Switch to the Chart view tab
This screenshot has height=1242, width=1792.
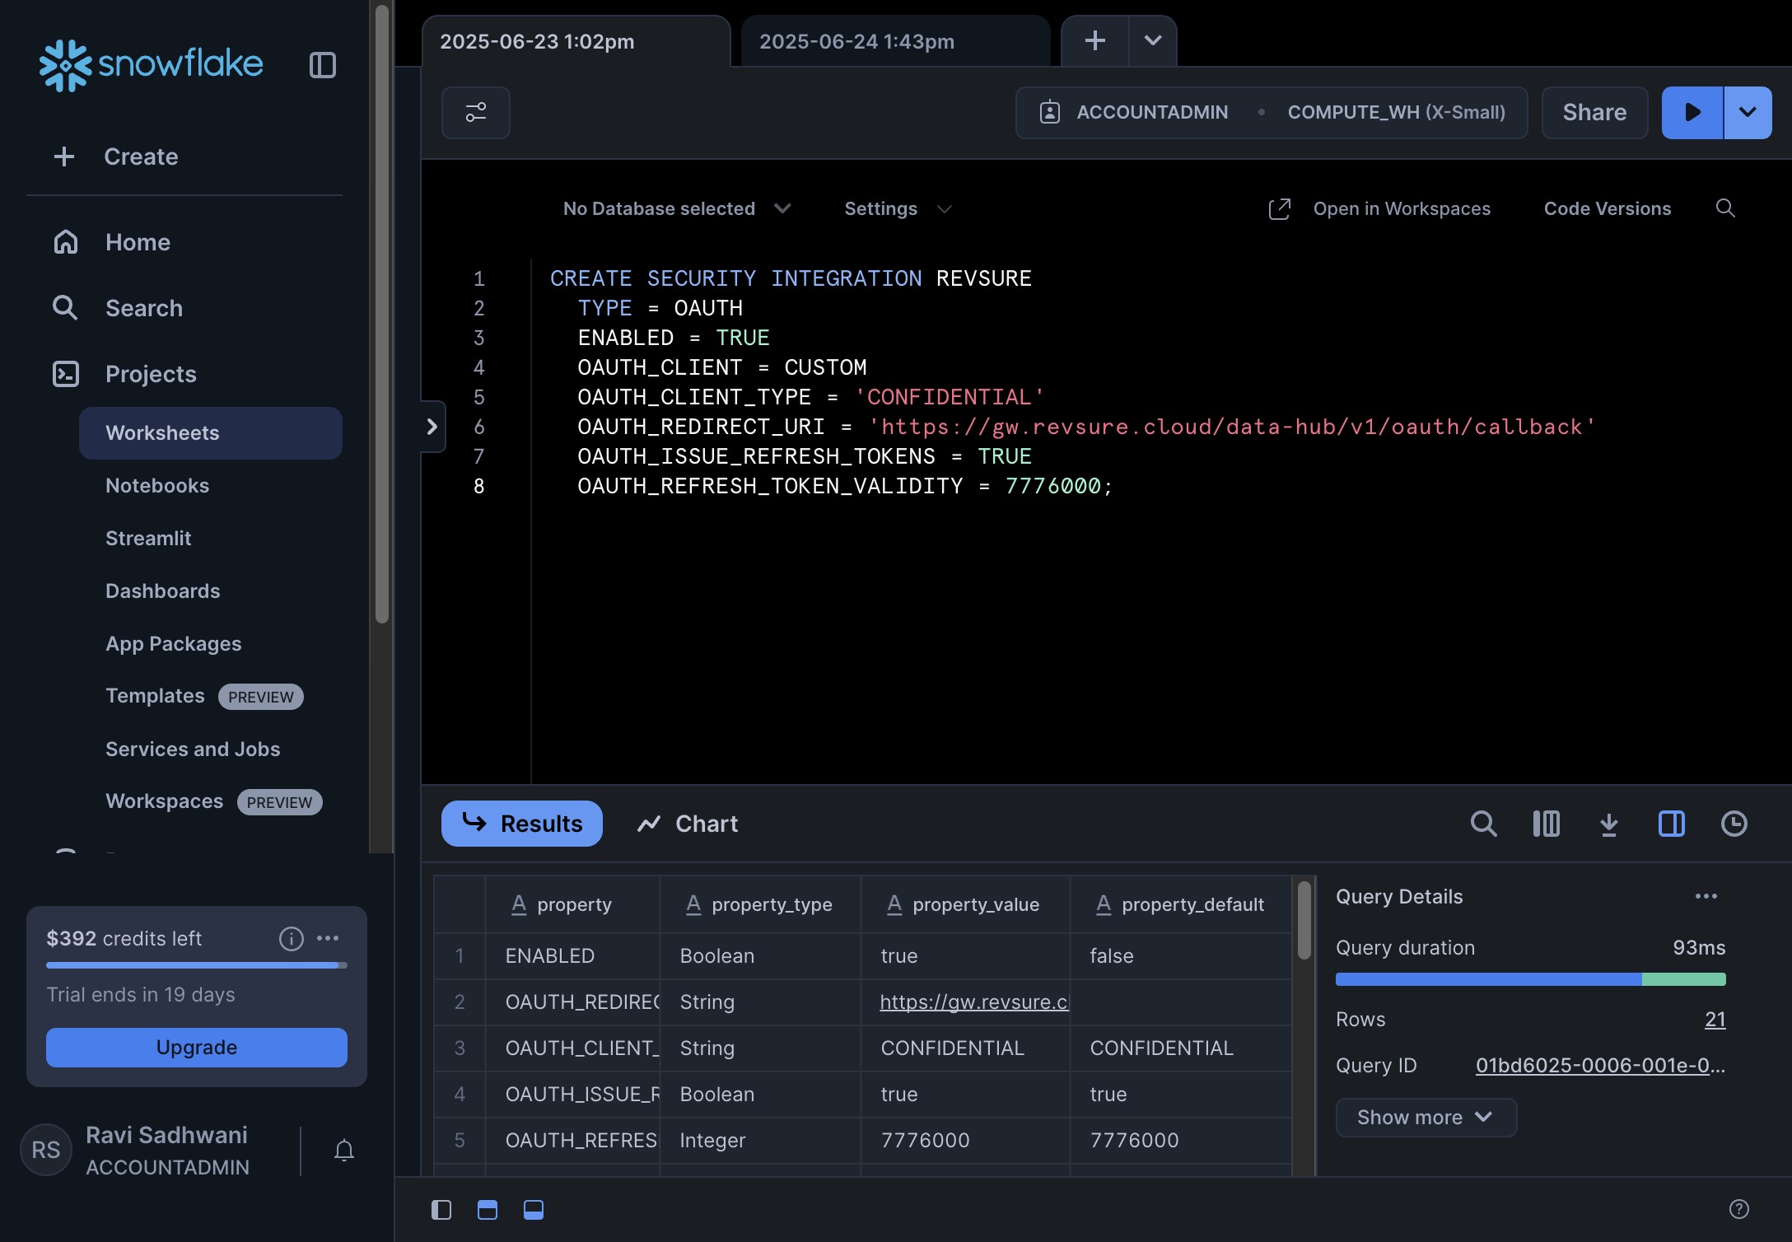[x=688, y=824]
